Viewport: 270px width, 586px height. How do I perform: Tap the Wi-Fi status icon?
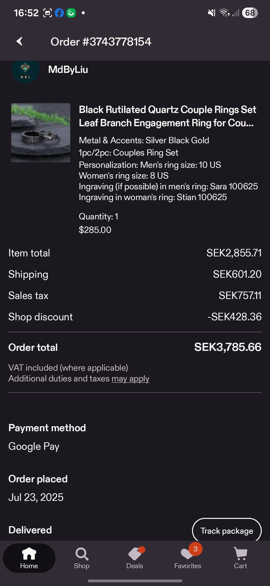(x=224, y=13)
